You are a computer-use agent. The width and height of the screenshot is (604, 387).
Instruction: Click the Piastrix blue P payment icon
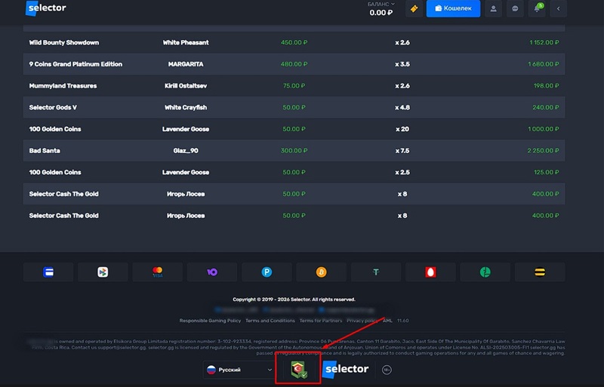click(x=267, y=272)
